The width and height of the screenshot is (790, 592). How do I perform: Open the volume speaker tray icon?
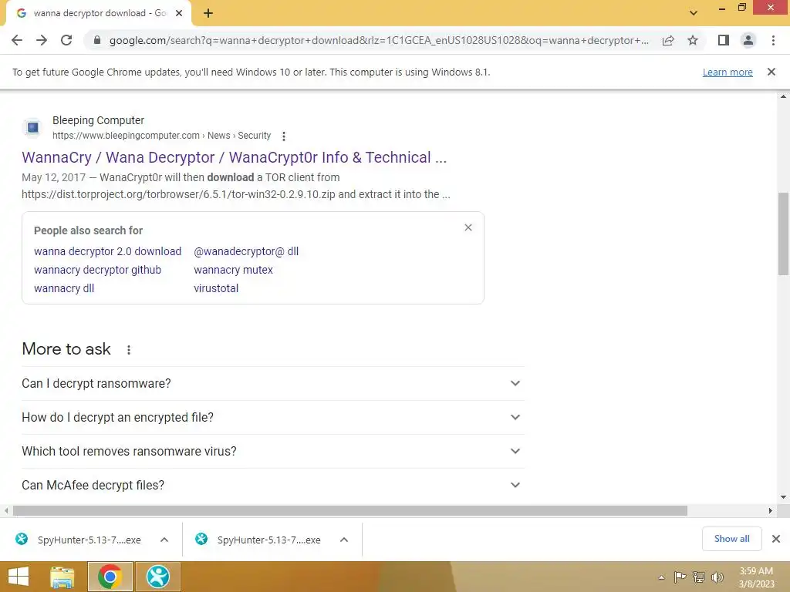click(717, 577)
